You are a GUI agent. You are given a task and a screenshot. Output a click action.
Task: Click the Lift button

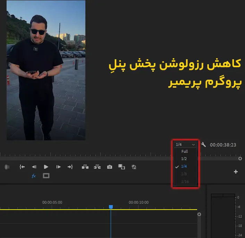[x=85, y=167]
